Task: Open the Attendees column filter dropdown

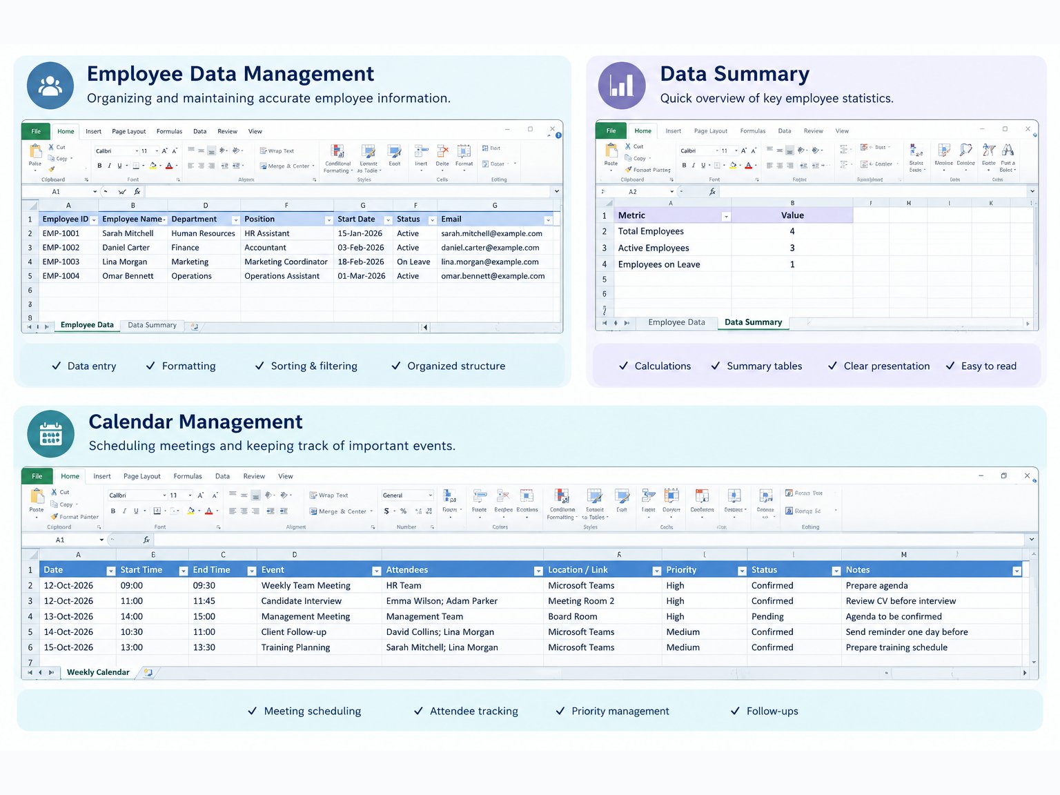Action: coord(538,571)
